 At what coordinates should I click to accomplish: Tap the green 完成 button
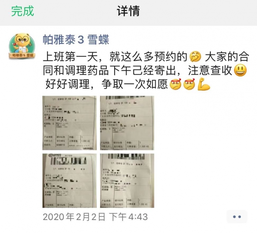coord(23,11)
